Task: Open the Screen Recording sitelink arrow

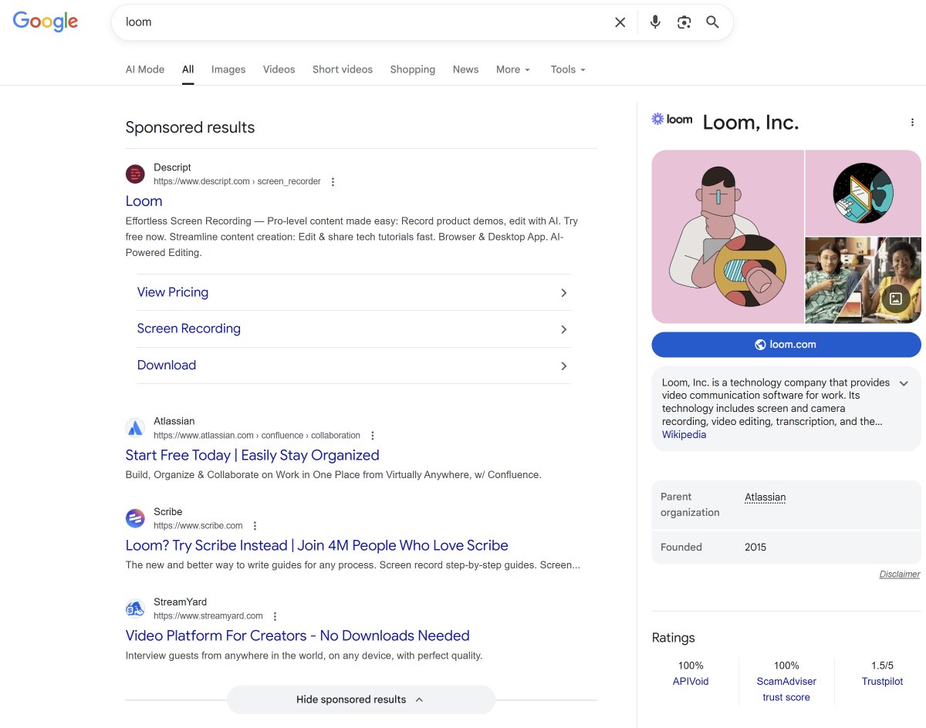Action: click(564, 329)
